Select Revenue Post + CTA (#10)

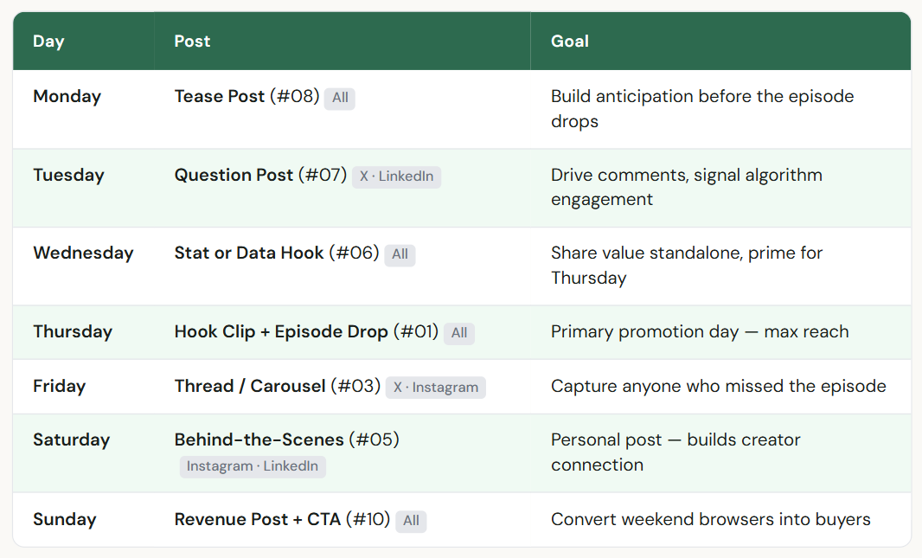[x=282, y=519]
